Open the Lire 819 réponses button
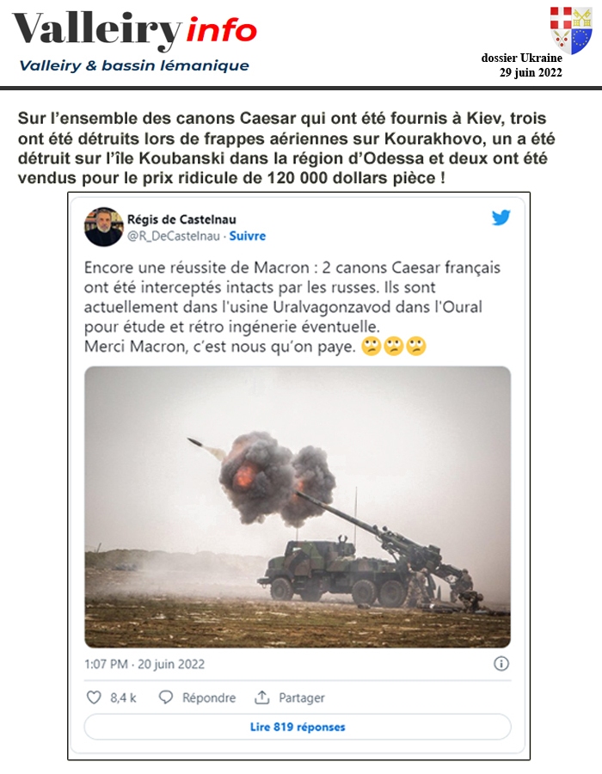The width and height of the screenshot is (602, 774). [x=298, y=727]
